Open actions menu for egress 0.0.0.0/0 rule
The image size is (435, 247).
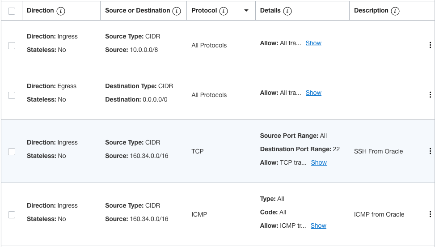[x=430, y=95]
